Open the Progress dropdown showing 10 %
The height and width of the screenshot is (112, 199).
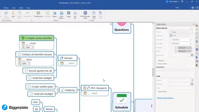click(181, 36)
